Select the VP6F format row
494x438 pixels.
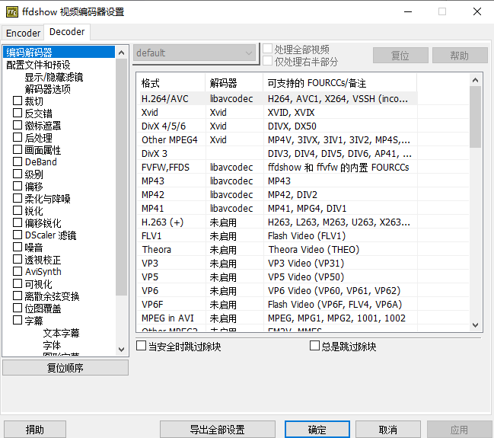[x=278, y=304]
